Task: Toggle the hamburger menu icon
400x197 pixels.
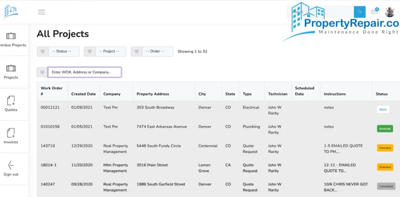Action: coord(41,12)
